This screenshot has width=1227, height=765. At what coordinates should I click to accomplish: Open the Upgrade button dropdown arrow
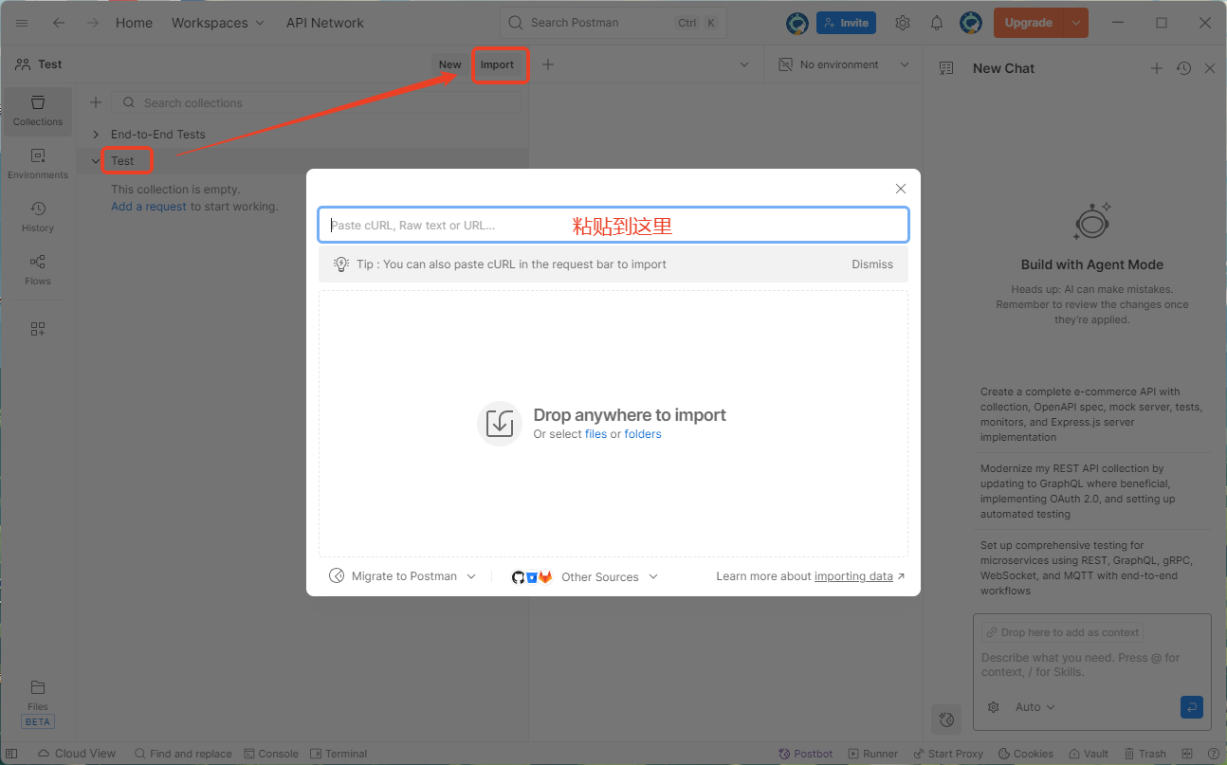[1075, 23]
